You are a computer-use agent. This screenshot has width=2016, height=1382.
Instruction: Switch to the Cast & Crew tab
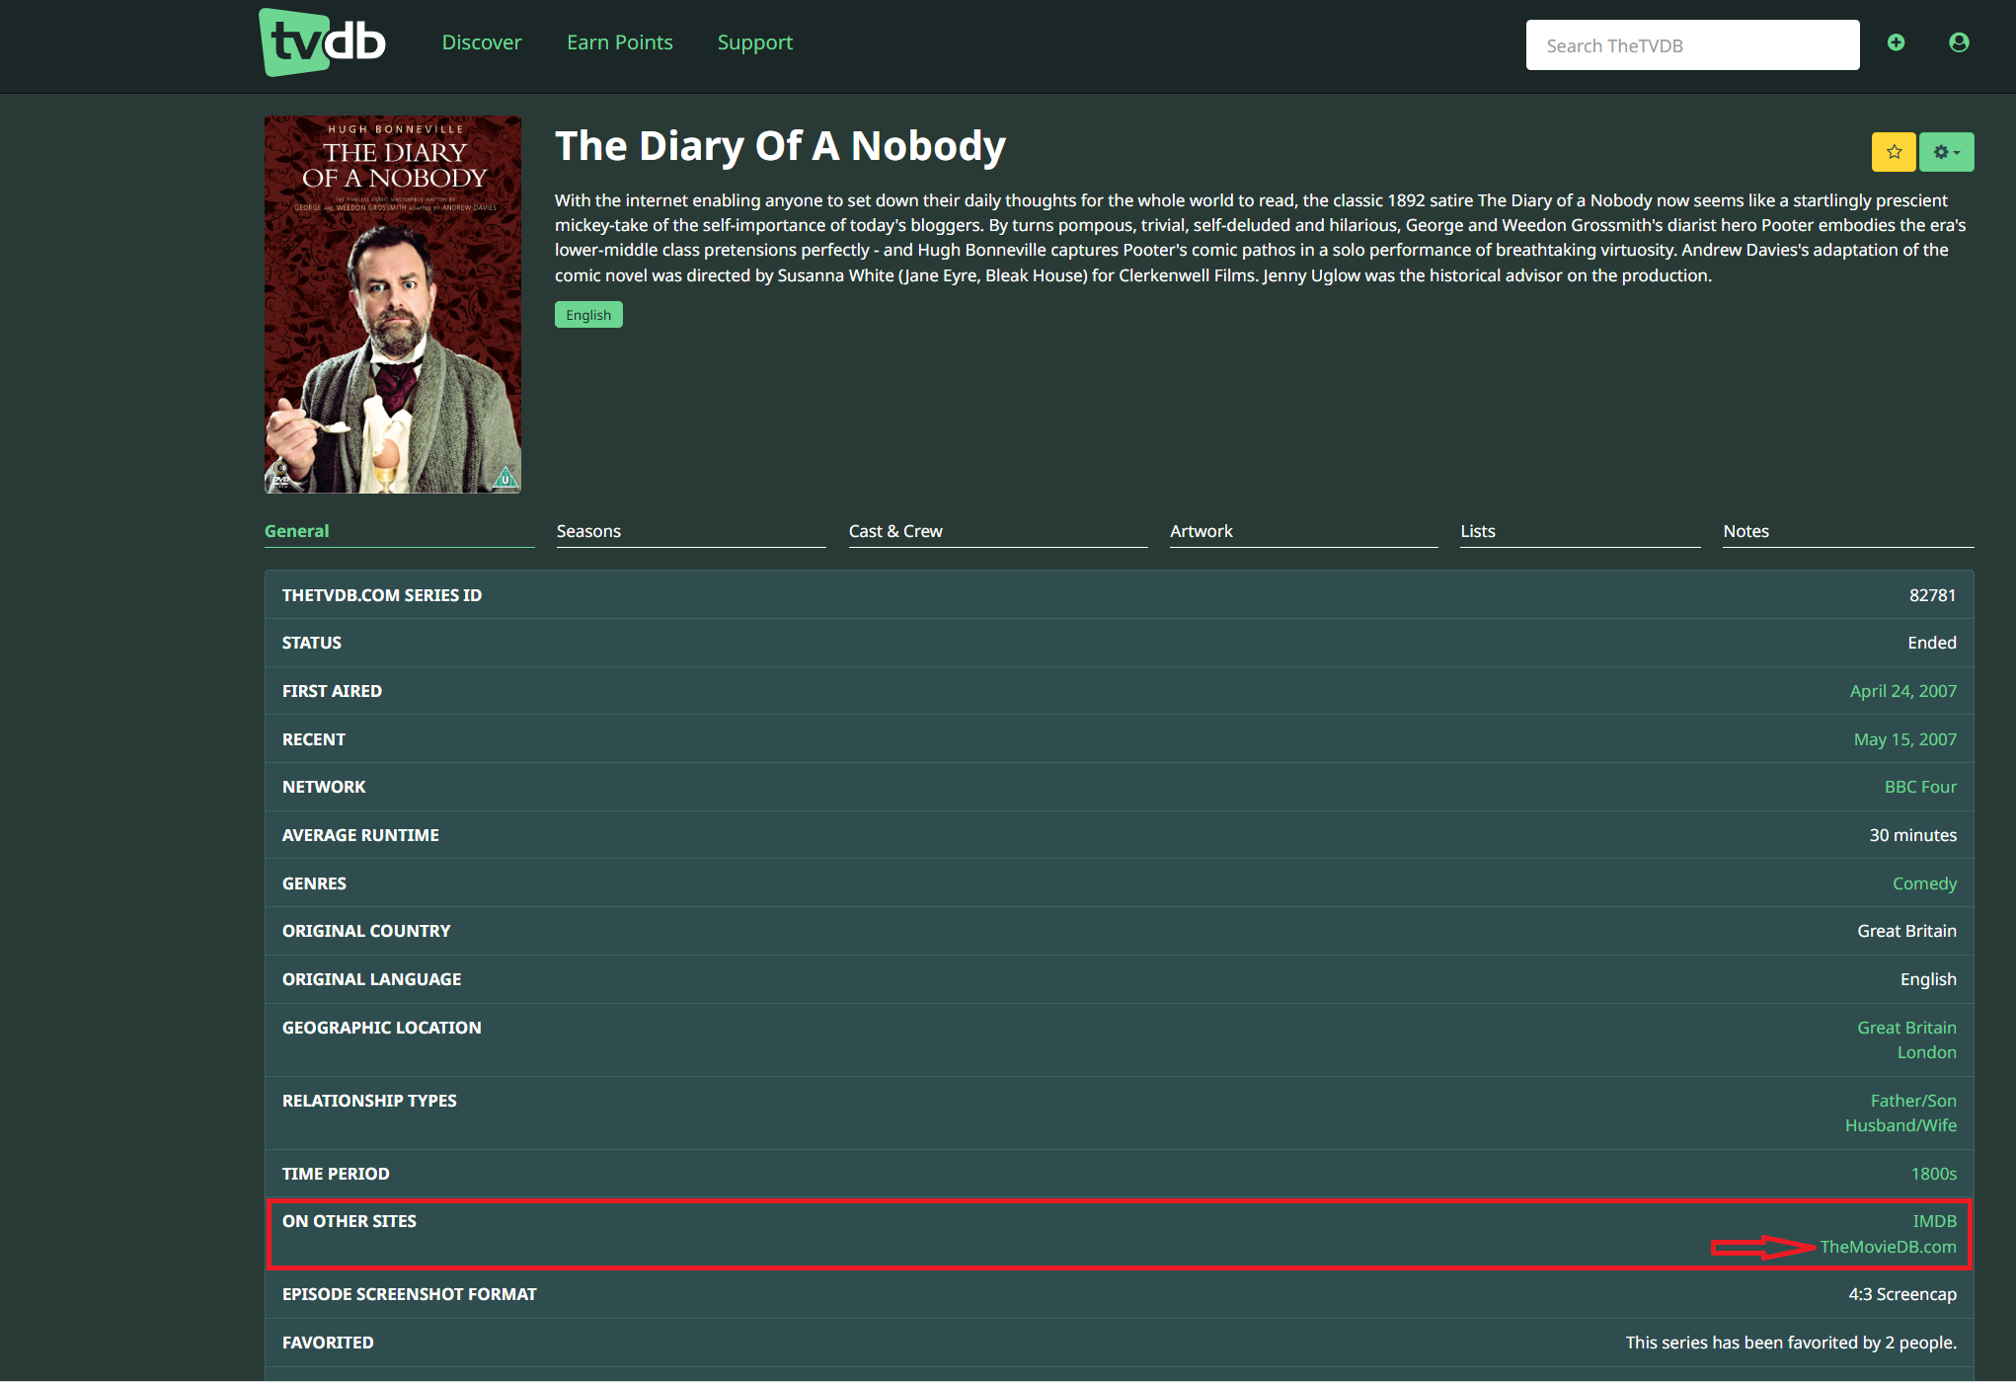[x=895, y=531]
